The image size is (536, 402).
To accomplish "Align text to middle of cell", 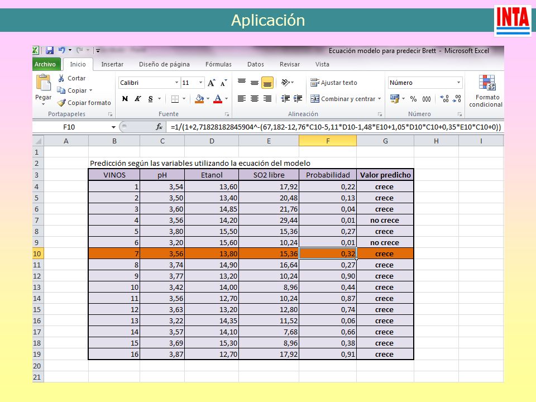I will pos(255,83).
